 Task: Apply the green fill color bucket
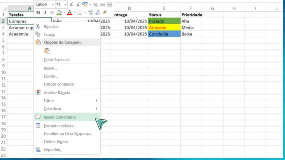click(x=59, y=12)
